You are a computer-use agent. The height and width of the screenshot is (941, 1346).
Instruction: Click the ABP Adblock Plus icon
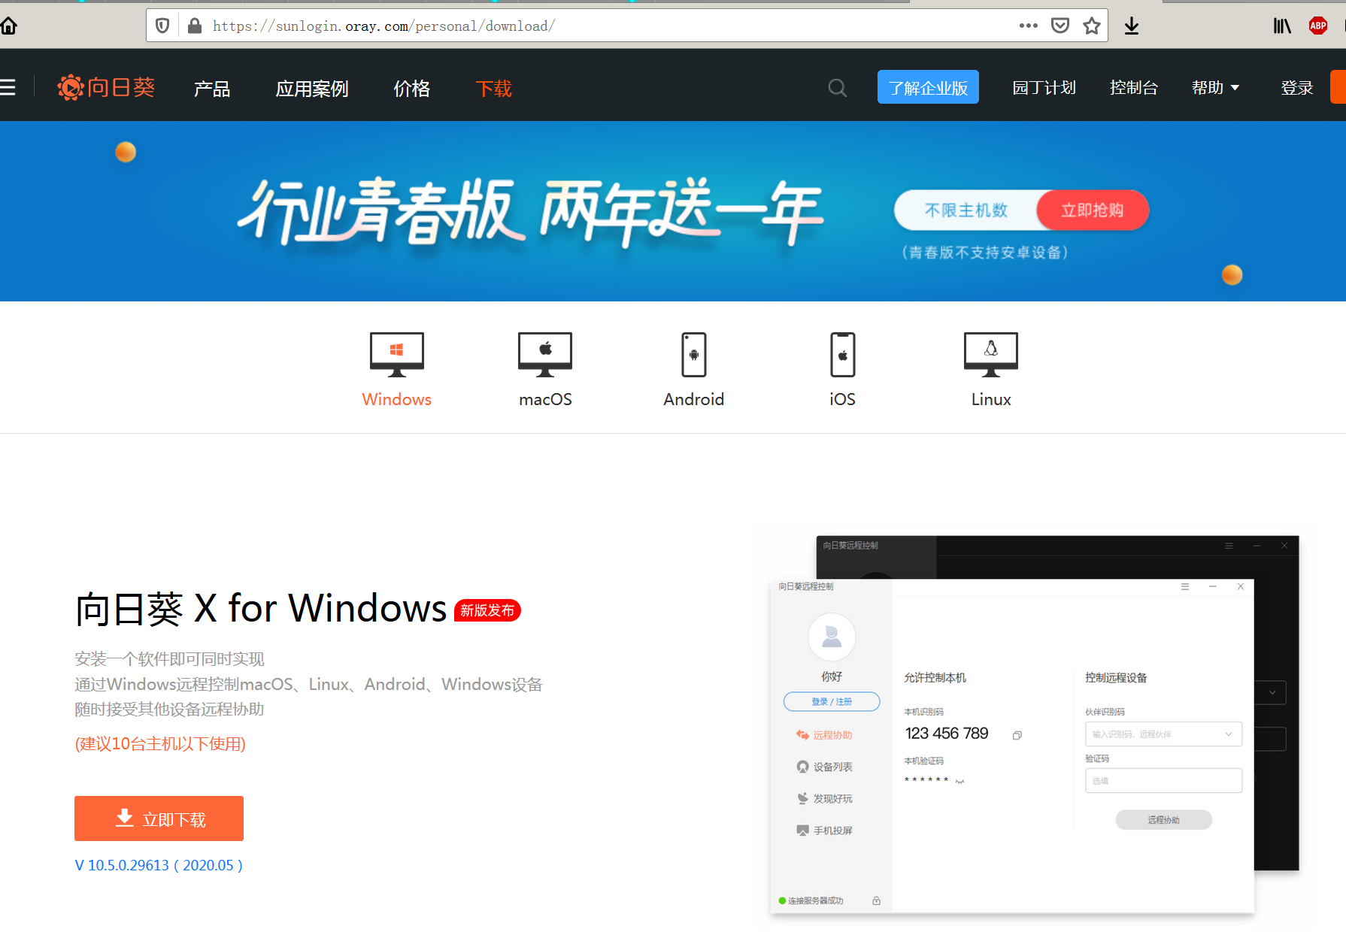pyautogui.click(x=1318, y=26)
